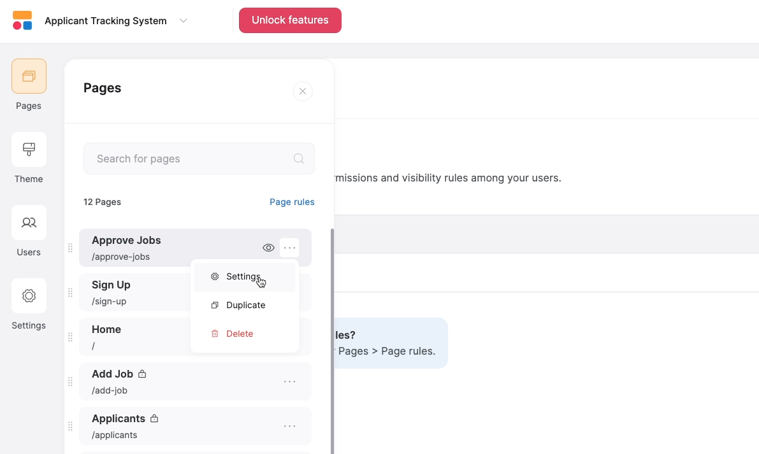
Task: Open the Page rules link
Action: 292,202
